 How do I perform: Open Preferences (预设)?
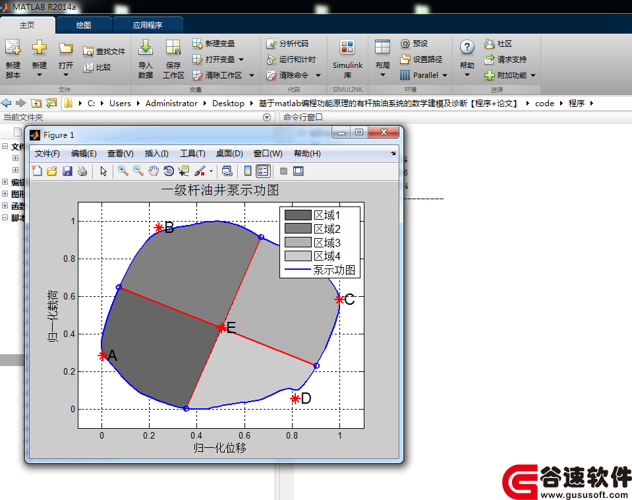pyautogui.click(x=414, y=43)
